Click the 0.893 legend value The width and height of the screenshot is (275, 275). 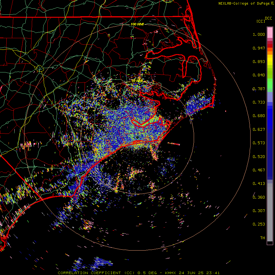click(259, 61)
